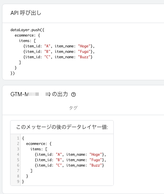Open the タグ tab
164x194 pixels.
73,108
